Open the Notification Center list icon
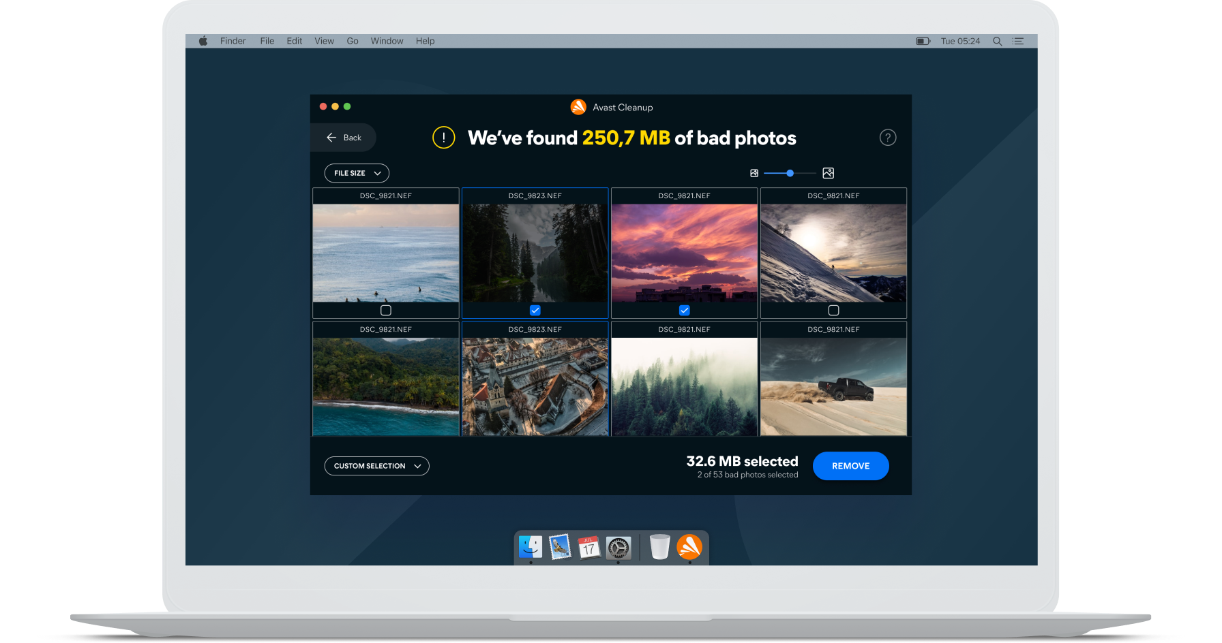This screenshot has height=643, width=1222. pyautogui.click(x=1019, y=42)
